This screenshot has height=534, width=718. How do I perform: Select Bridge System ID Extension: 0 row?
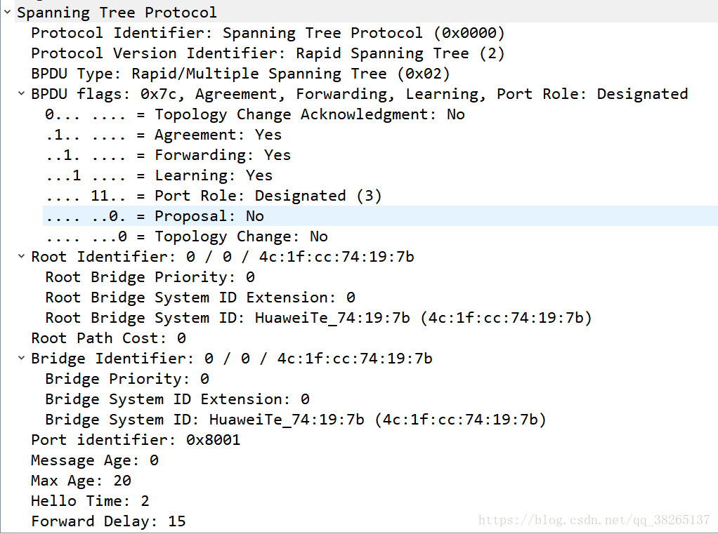click(x=177, y=399)
